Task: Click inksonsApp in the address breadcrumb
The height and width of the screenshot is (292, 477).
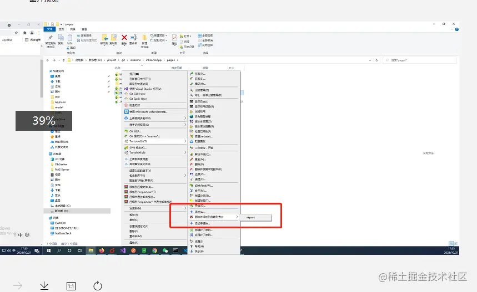Action: pos(154,60)
